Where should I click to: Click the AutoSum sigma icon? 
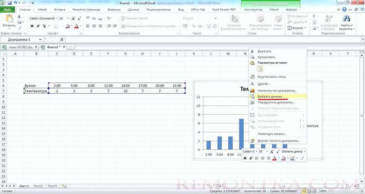tap(314, 16)
